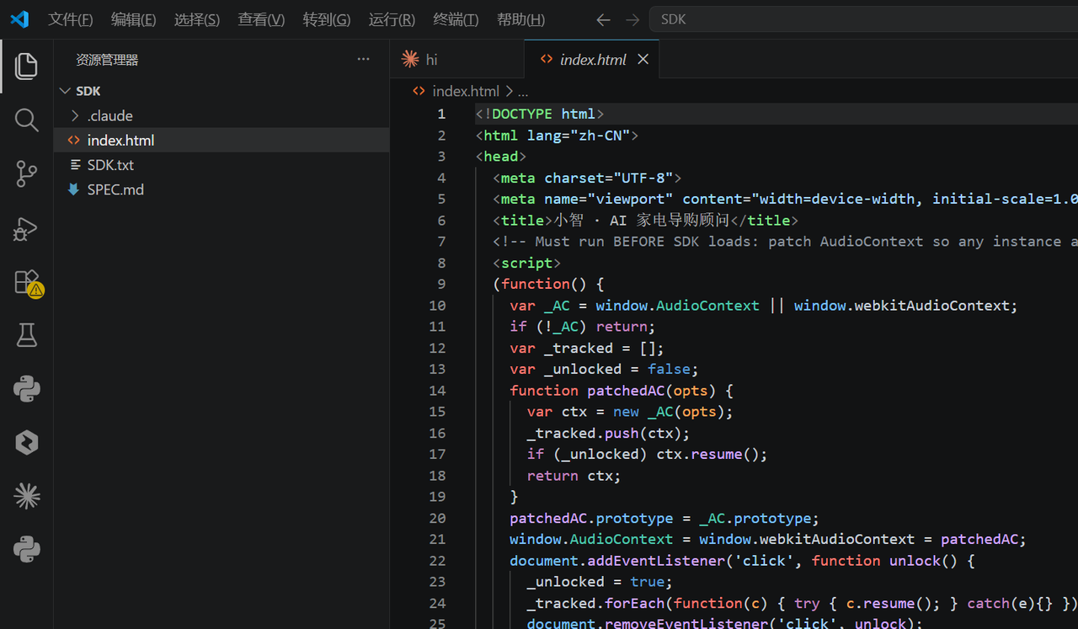Image resolution: width=1078 pixels, height=629 pixels.
Task: Open the last Python icon in activity bar
Action: tap(27, 550)
